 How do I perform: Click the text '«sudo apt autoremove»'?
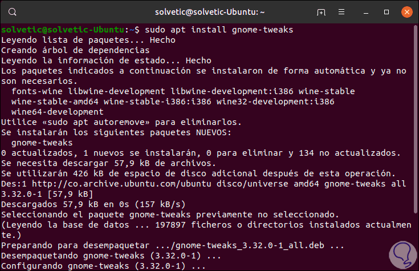pyautogui.click(x=96, y=122)
